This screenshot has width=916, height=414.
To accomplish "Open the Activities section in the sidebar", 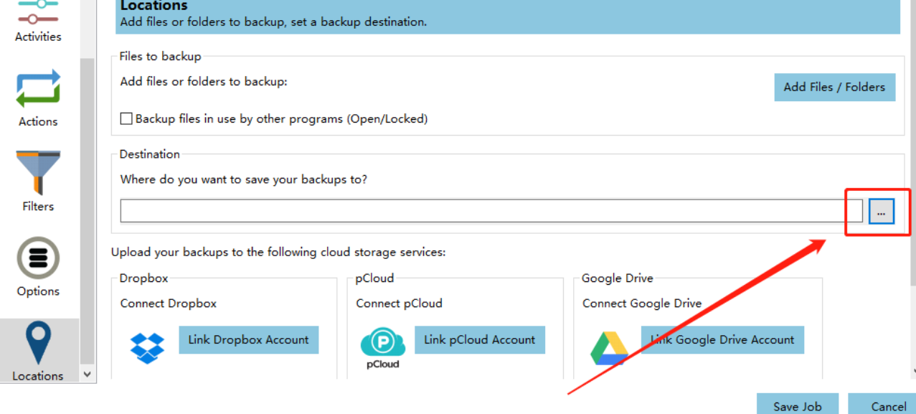I will pyautogui.click(x=38, y=22).
